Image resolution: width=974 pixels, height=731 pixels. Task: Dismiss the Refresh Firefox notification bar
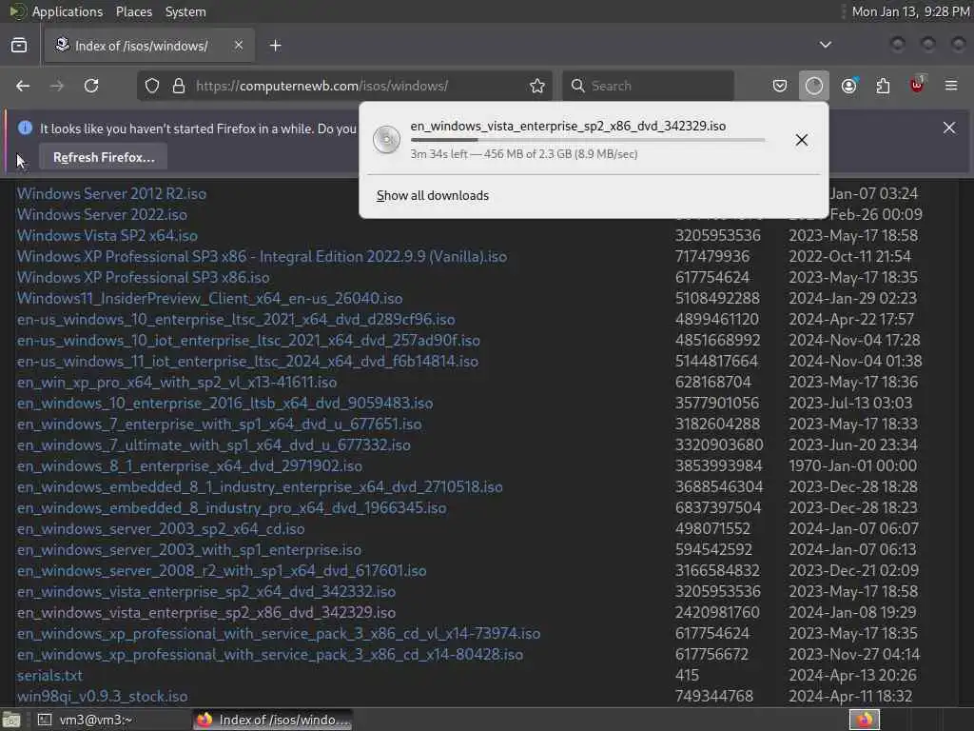pos(949,128)
